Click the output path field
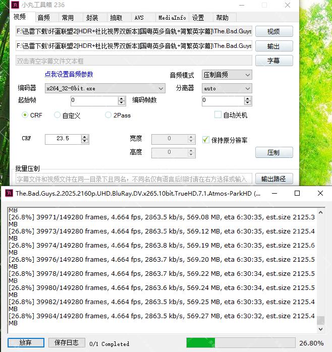This screenshot has width=332, height=352. pos(134,46)
